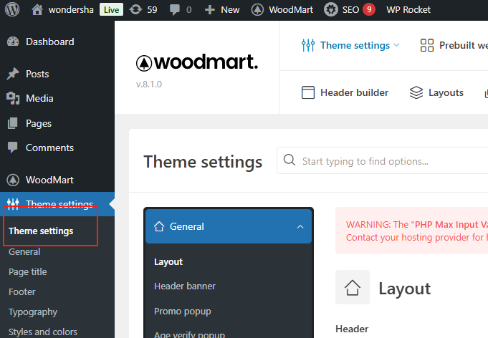Click the Layout heading house icon
The image size is (488, 338).
[353, 287]
